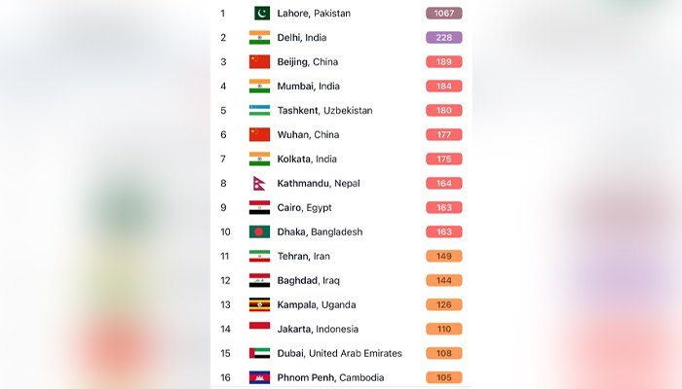The width and height of the screenshot is (682, 389).
Task: Select the Wuhan, China row text
Action: pos(308,134)
